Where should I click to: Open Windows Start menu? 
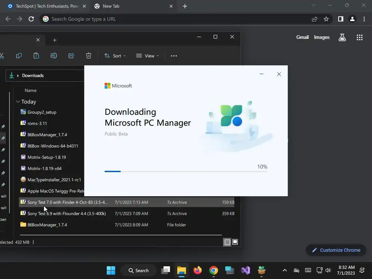coord(111,270)
